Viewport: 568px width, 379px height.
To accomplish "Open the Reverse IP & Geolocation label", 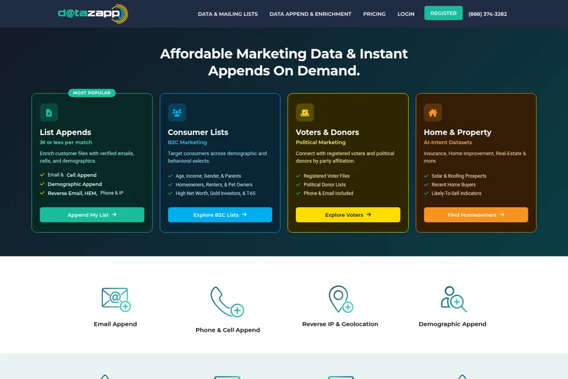I will click(340, 324).
